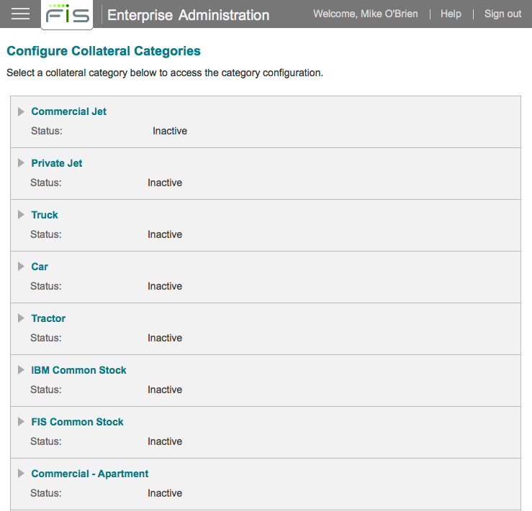Click the Inactive status for Commercial - Apartment
Screen dimensions: 532x511
coord(165,493)
